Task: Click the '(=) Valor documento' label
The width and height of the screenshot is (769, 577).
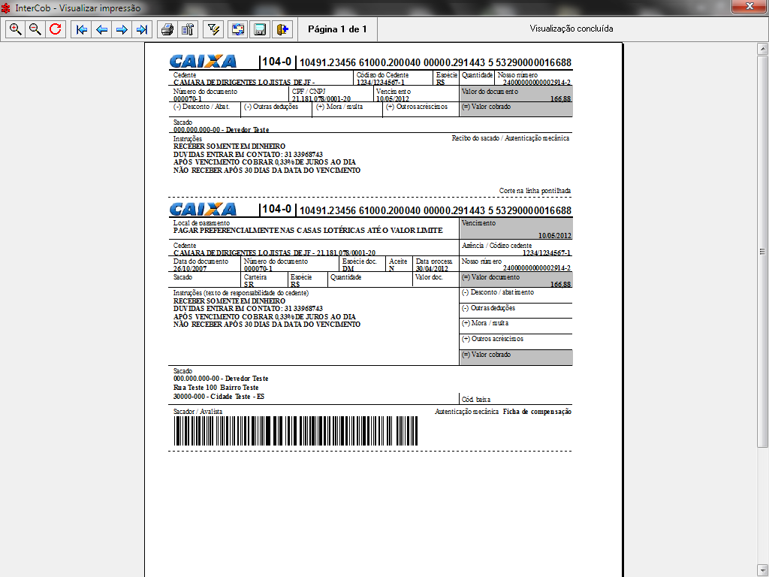Action: (490, 277)
